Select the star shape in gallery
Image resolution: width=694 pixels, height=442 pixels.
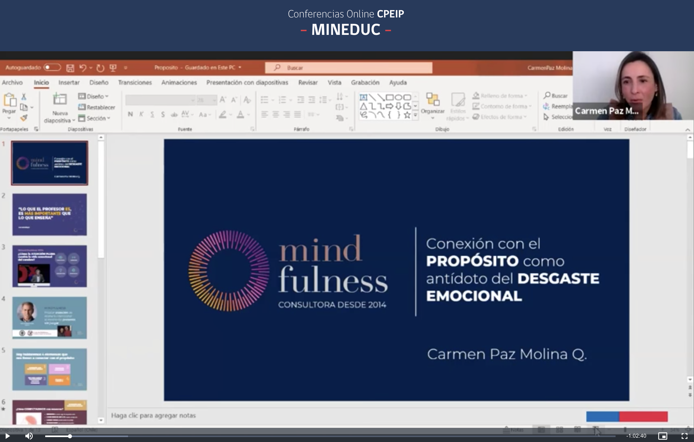tap(407, 115)
